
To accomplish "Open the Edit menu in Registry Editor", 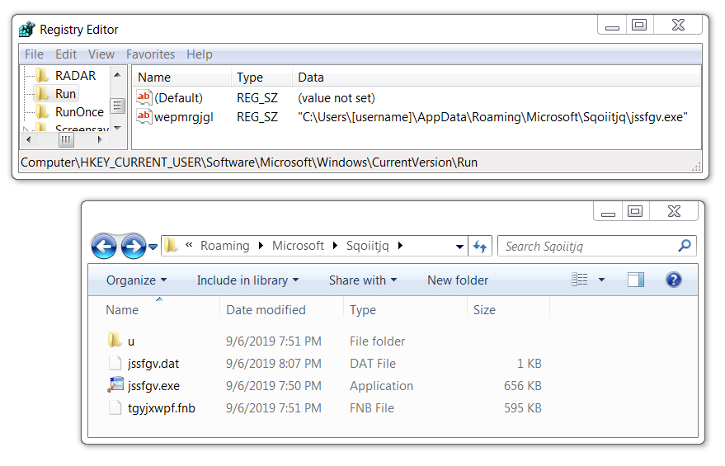I will [66, 54].
